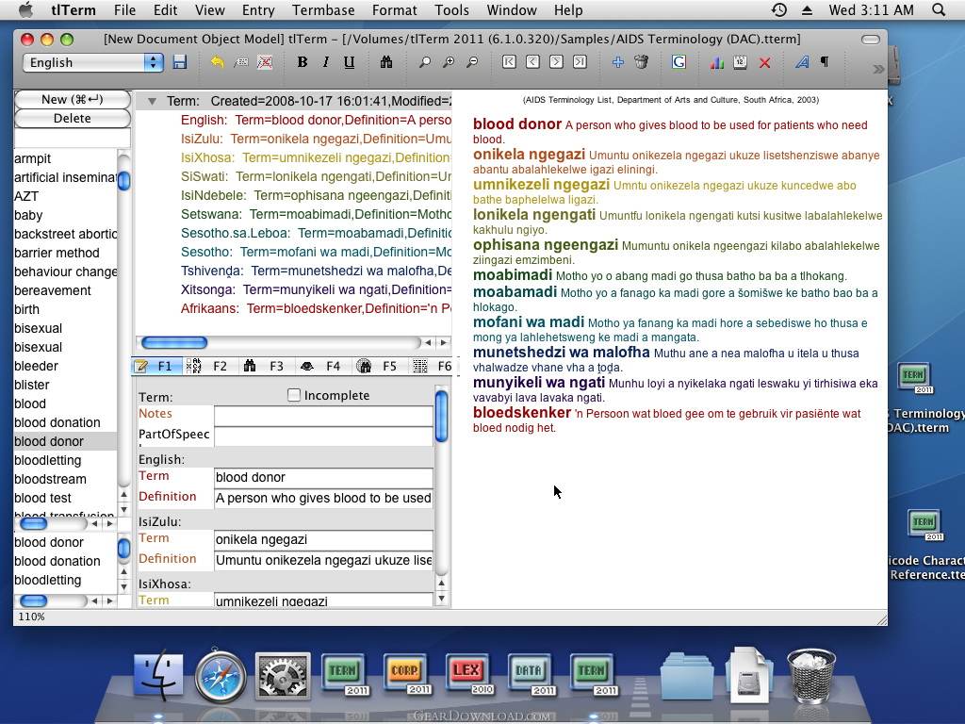Image resolution: width=965 pixels, height=724 pixels.
Task: Click the edit form scroll down arrow
Action: [x=441, y=598]
